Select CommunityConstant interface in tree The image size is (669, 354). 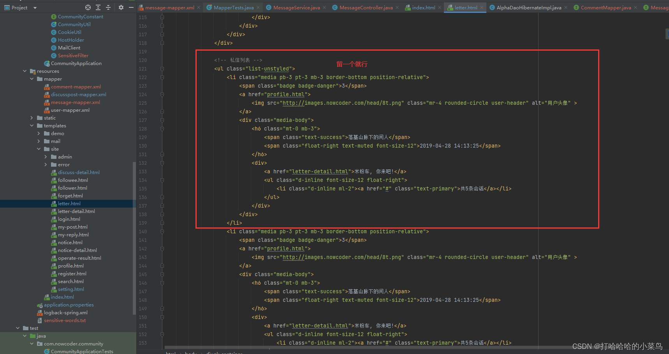coord(80,16)
